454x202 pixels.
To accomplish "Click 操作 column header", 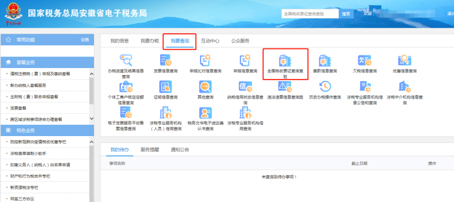I will click(432, 164).
